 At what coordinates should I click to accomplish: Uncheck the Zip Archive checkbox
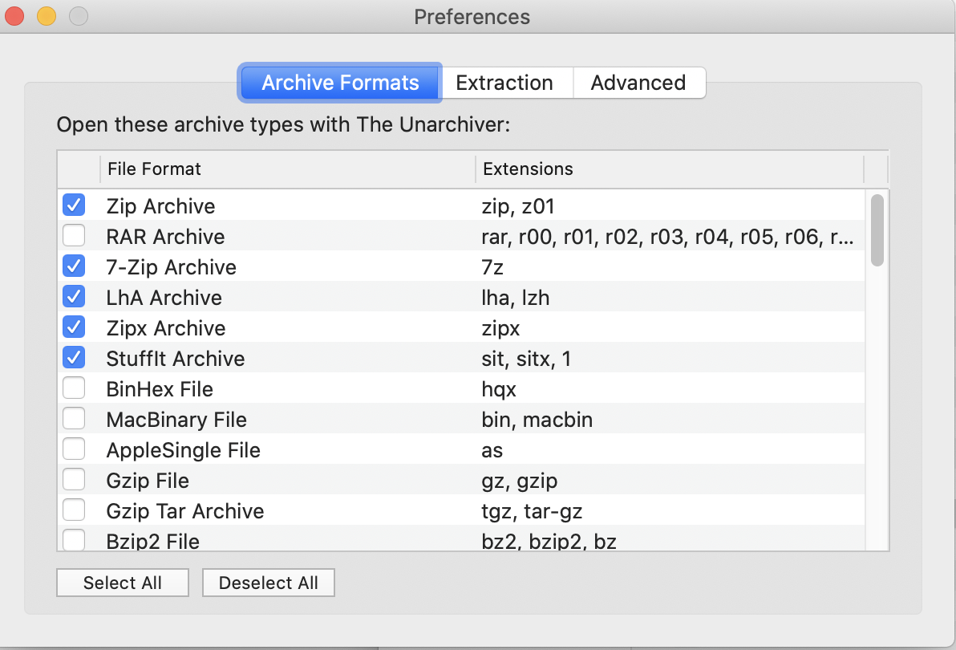[x=74, y=205]
